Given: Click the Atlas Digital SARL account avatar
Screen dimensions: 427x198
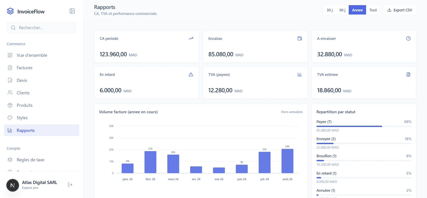Looking at the screenshot, I should coord(13,185).
